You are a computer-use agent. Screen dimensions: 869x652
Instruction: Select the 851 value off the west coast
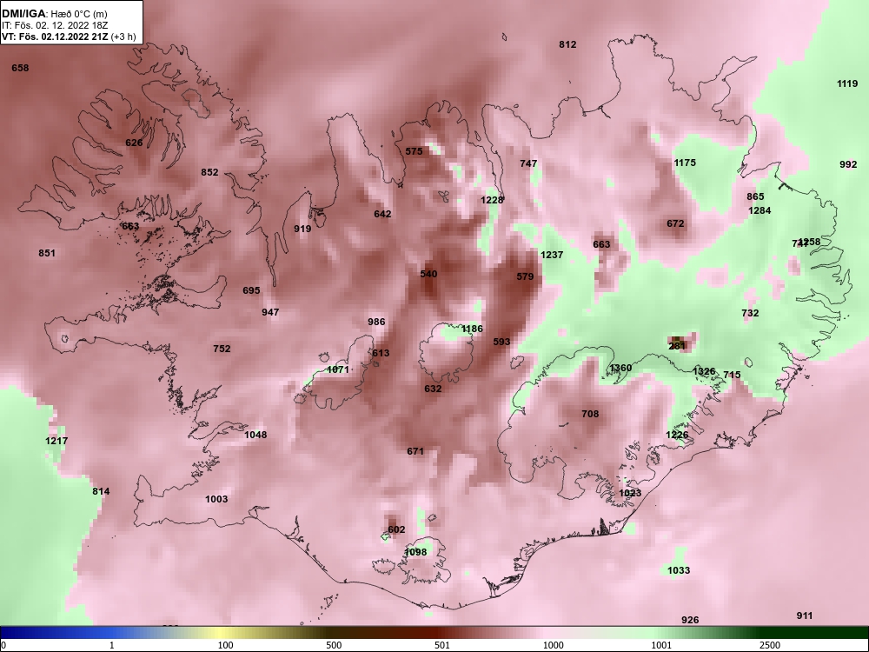coord(47,253)
